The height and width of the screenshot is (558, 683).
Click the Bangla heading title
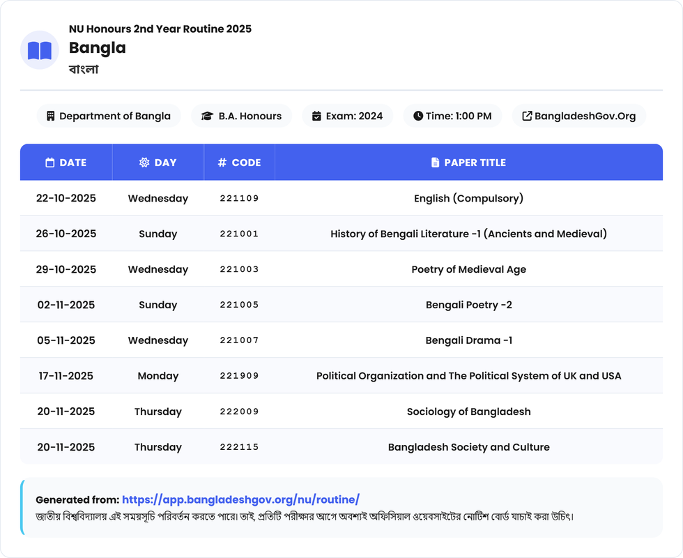(98, 47)
